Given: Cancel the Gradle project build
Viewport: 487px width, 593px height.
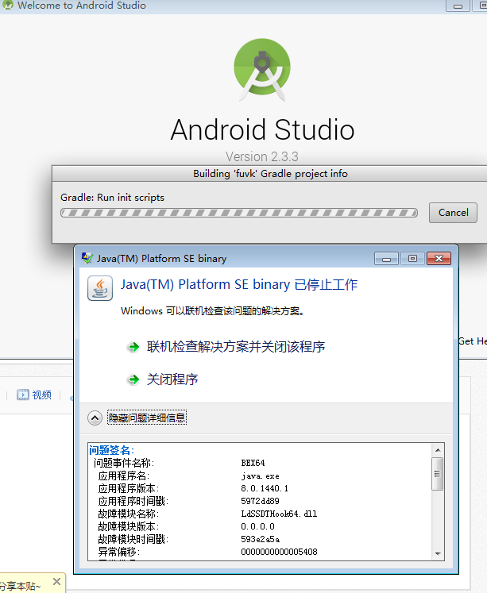Looking at the screenshot, I should pos(453,213).
